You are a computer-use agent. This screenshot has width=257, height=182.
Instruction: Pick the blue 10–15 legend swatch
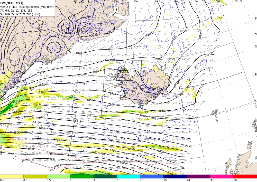(152, 176)
